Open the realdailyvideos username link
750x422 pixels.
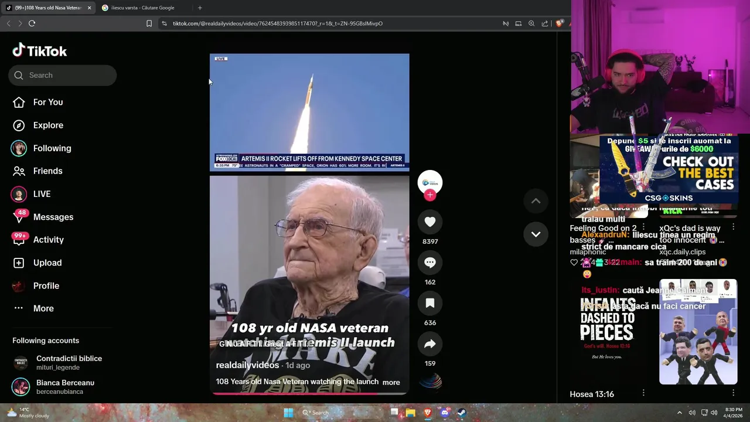click(247, 365)
